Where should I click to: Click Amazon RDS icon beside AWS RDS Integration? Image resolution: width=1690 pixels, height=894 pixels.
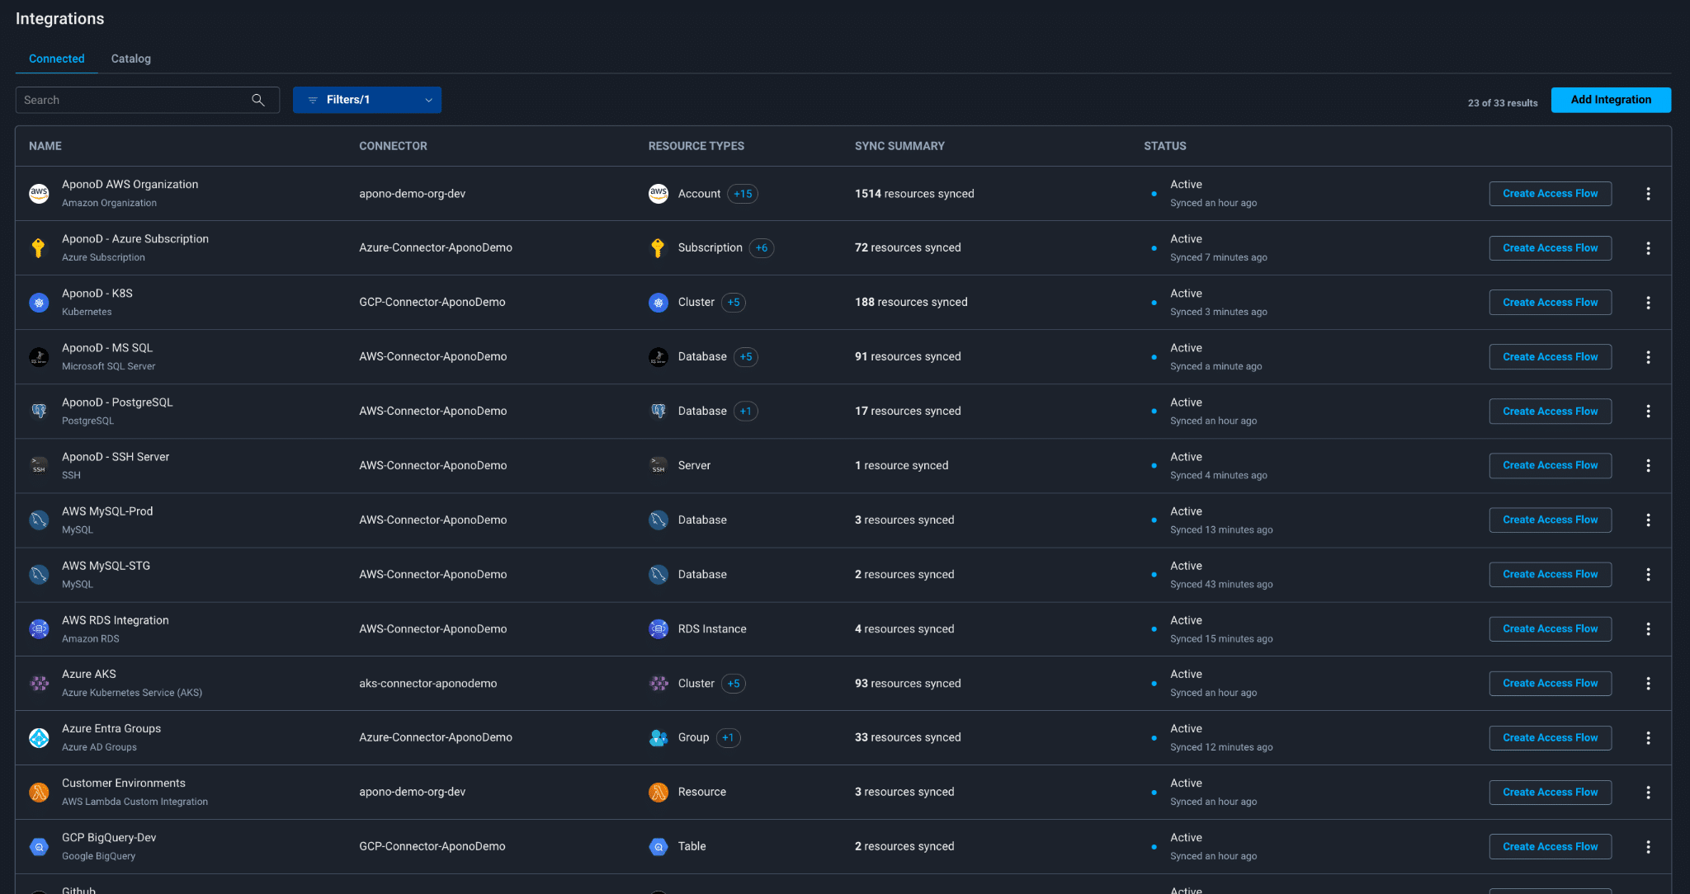click(x=39, y=629)
